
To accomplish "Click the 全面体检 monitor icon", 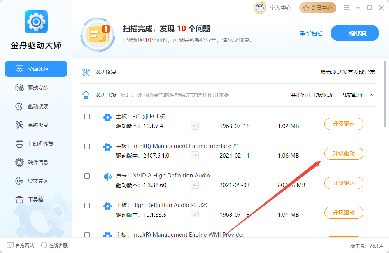I will (x=19, y=69).
